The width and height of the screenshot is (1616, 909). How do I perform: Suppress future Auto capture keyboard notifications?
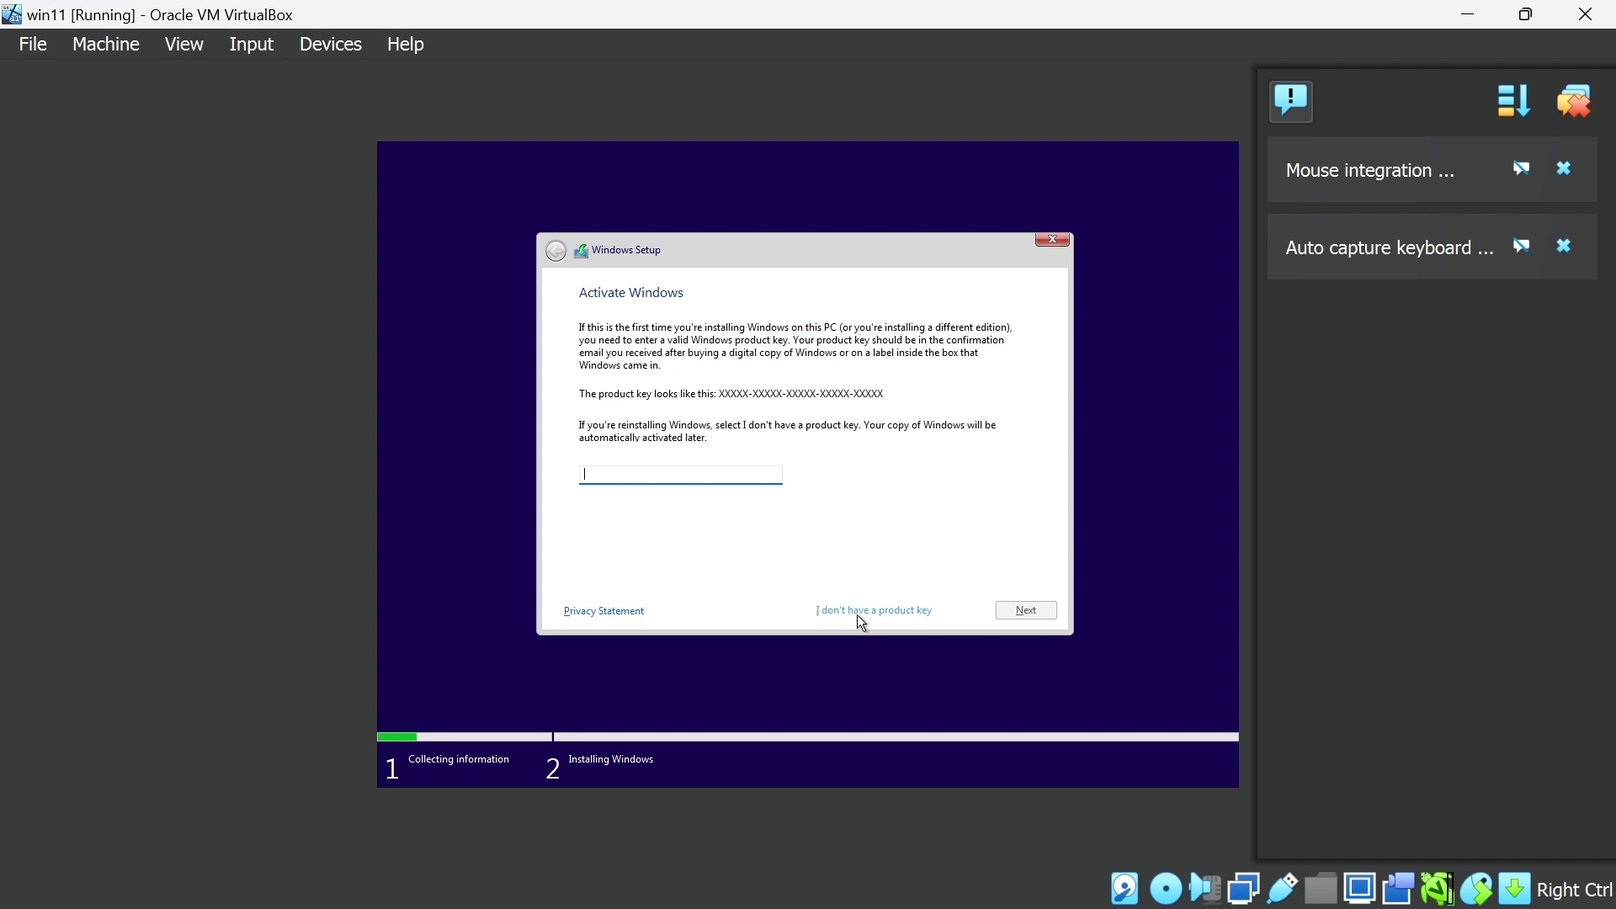(x=1521, y=247)
